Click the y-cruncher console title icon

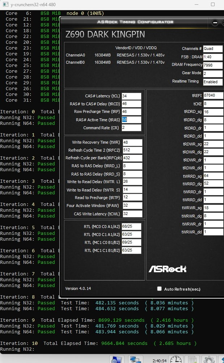(5, 4)
